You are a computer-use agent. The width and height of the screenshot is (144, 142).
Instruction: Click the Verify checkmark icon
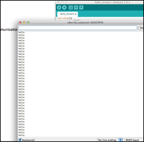(59, 8)
